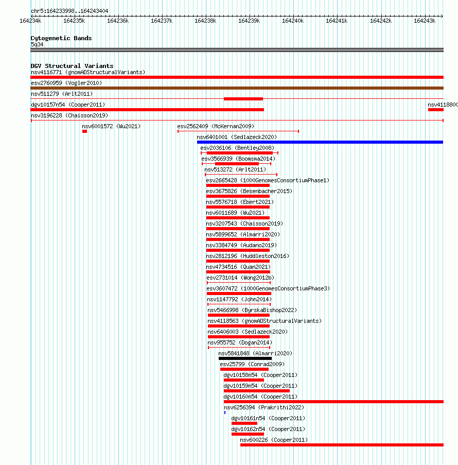Open dgv10159n54 Cooper2011 variant

(260, 386)
